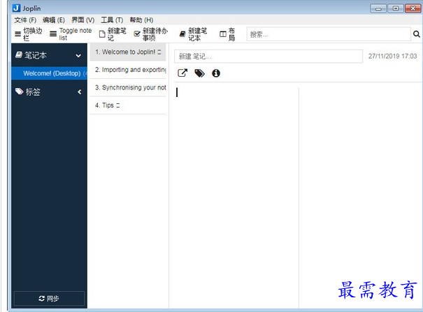Click into the note editor text area
Viewport: 423px width, 312px height.
click(236, 198)
